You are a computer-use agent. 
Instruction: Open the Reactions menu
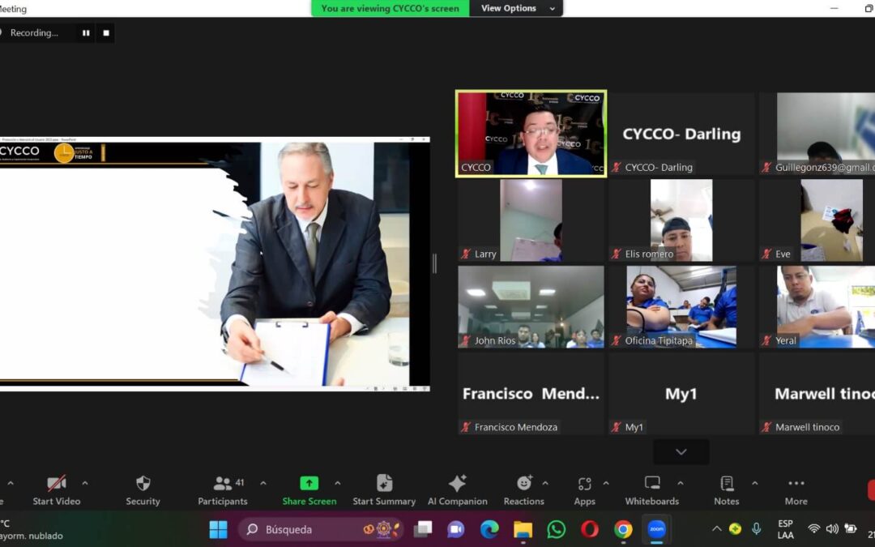click(523, 489)
